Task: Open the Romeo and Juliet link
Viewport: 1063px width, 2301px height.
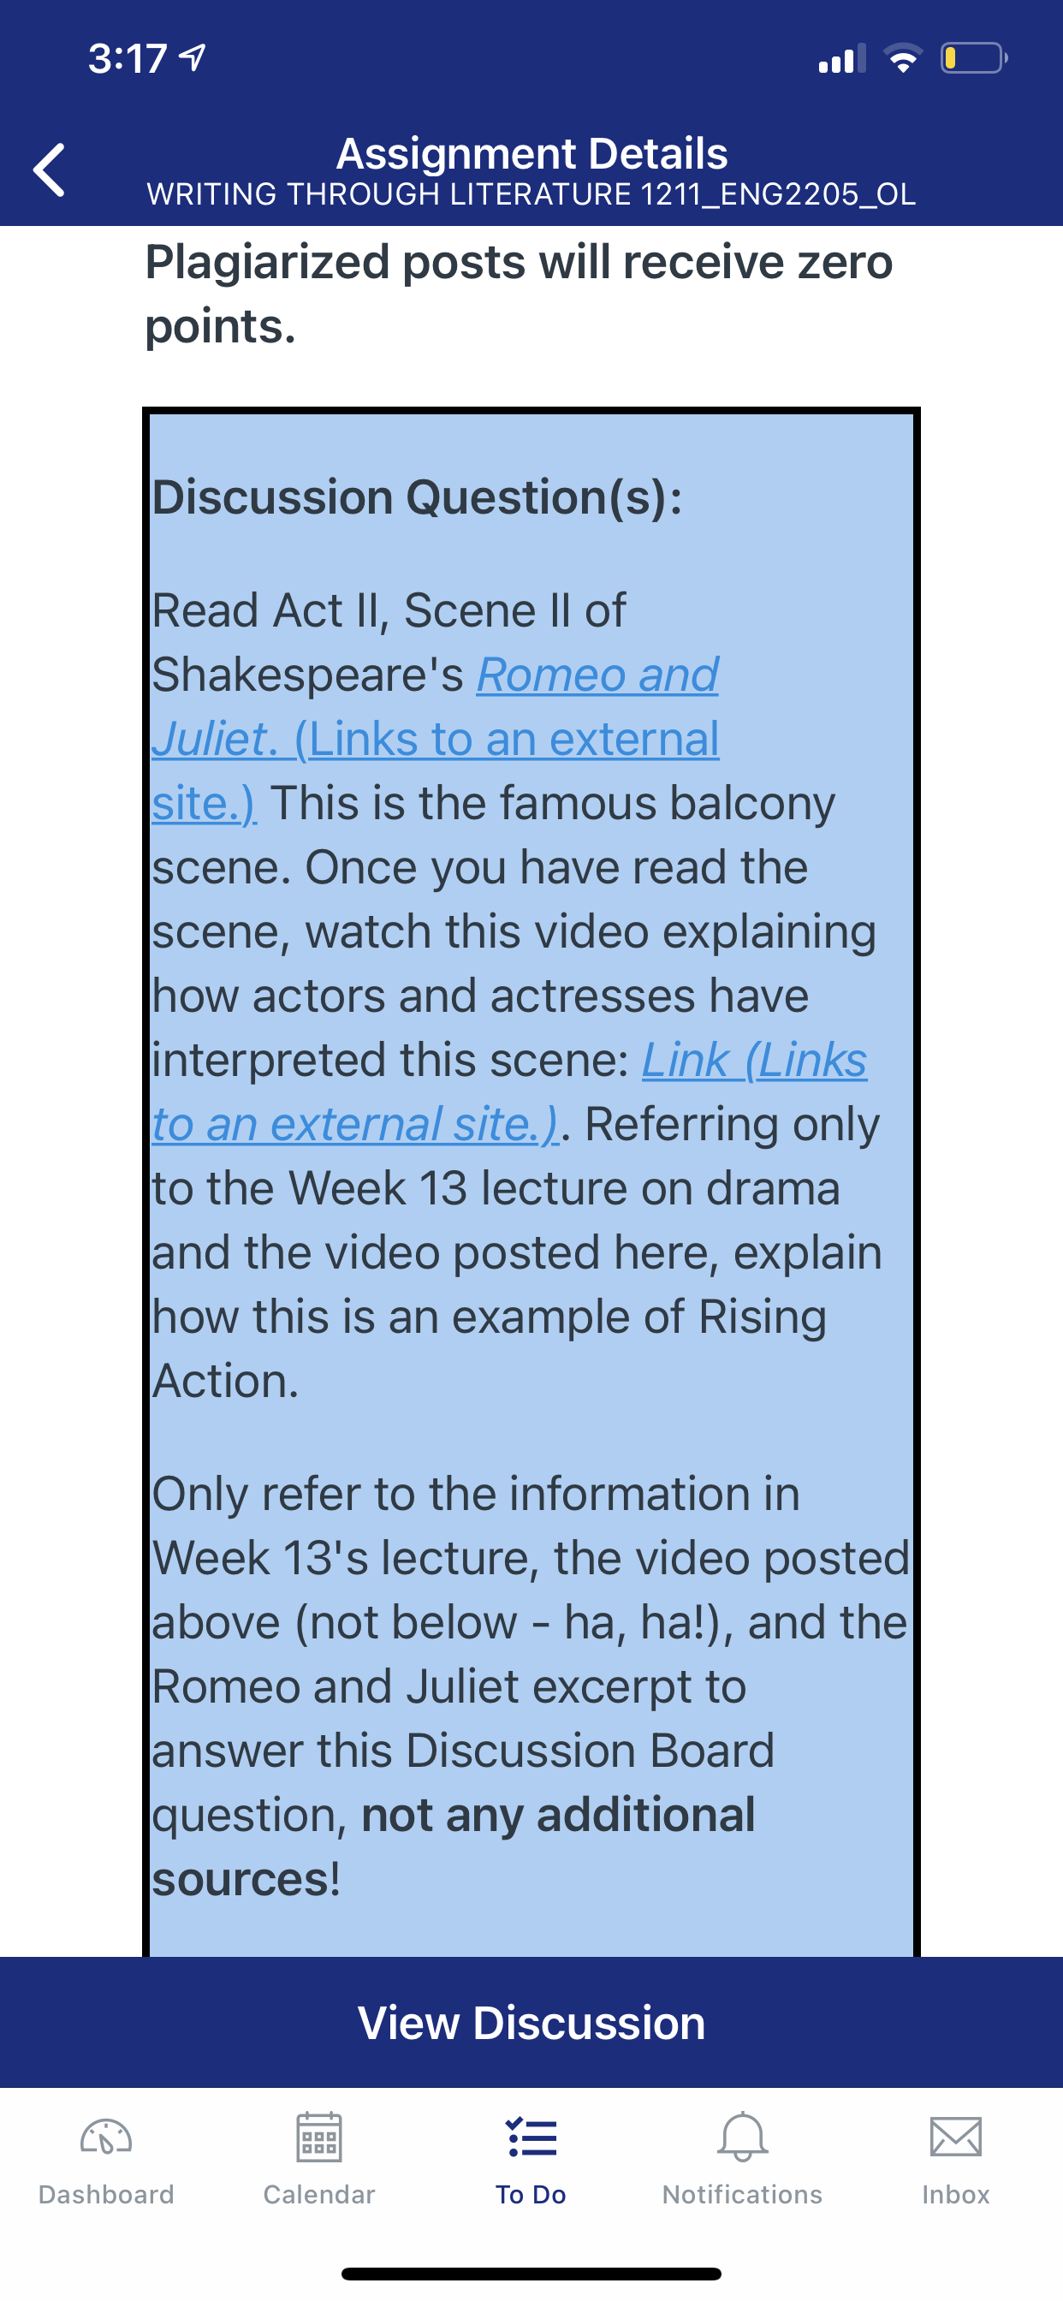Action: pyautogui.click(x=597, y=675)
